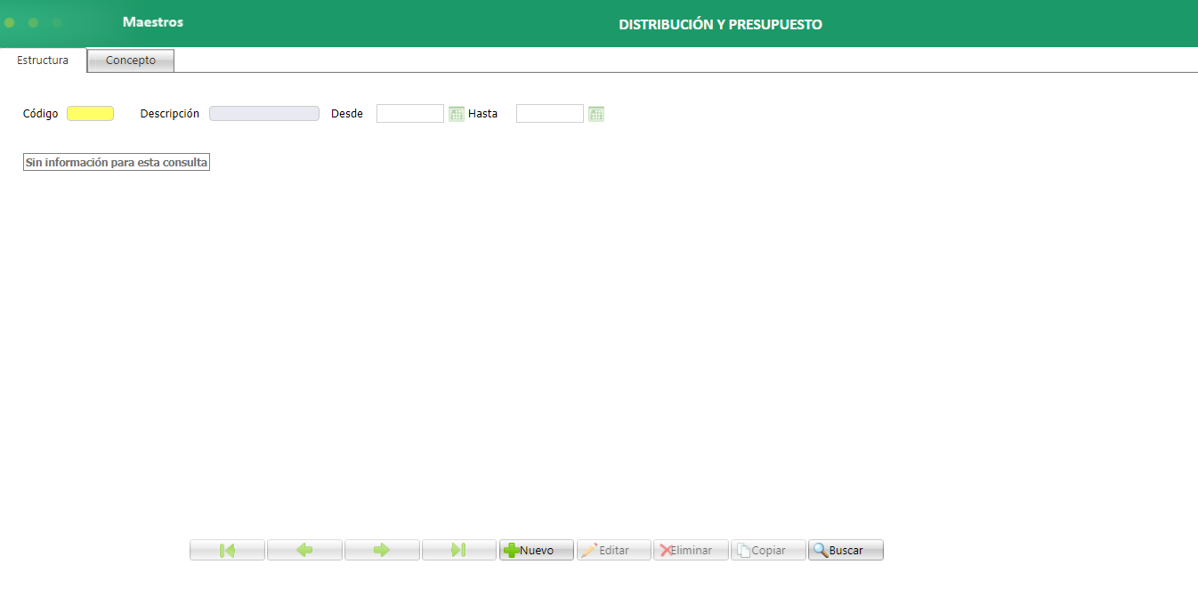The height and width of the screenshot is (589, 1198).
Task: Advance to the next record arrow icon
Action: click(x=382, y=549)
